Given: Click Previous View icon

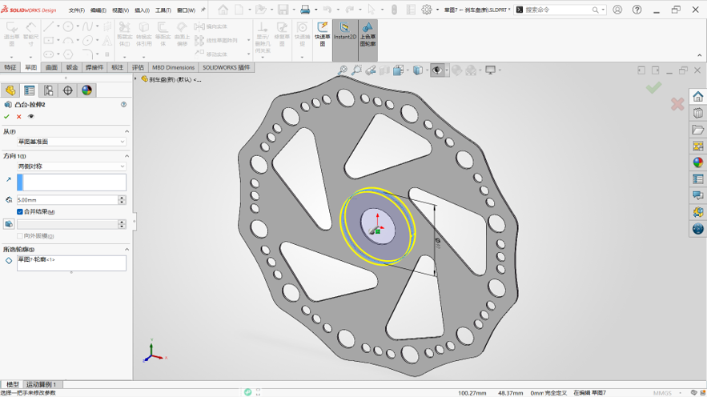Looking at the screenshot, I should tap(371, 70).
